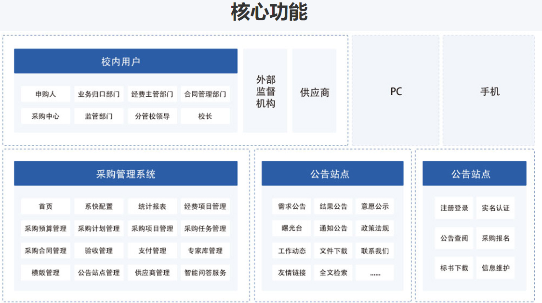Click the 校内用户 header bar
Screen dimensions: 542x303
click(x=126, y=61)
